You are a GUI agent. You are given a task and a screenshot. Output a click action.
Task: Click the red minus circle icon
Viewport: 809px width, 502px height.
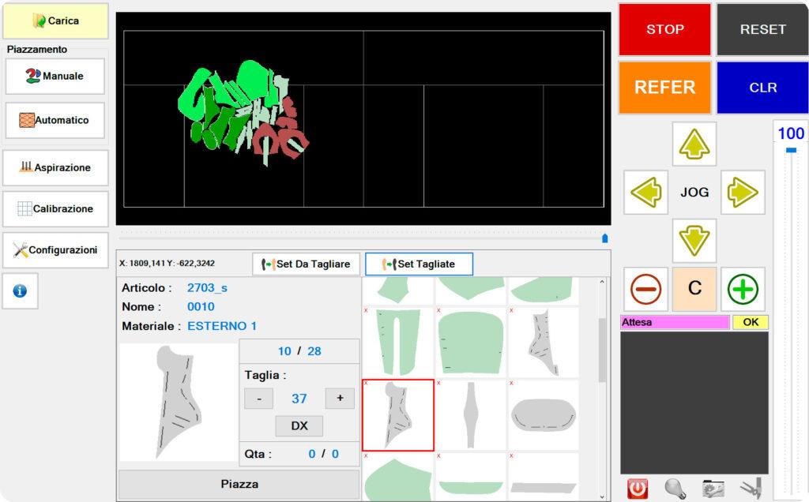[x=645, y=289]
